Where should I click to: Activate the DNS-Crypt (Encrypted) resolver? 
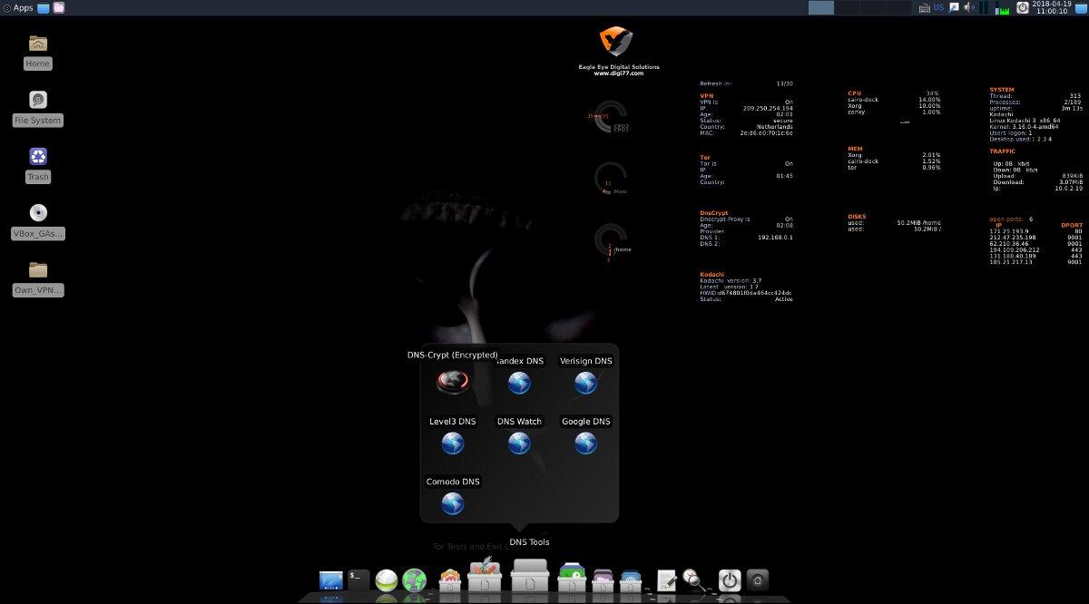click(x=452, y=382)
